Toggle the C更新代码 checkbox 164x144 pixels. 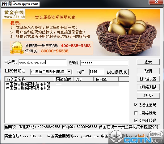pyautogui.click(x=136, y=120)
